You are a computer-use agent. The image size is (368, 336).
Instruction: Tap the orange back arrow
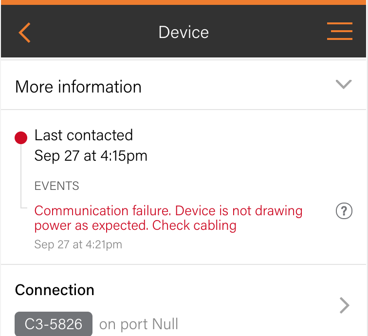pyautogui.click(x=24, y=33)
